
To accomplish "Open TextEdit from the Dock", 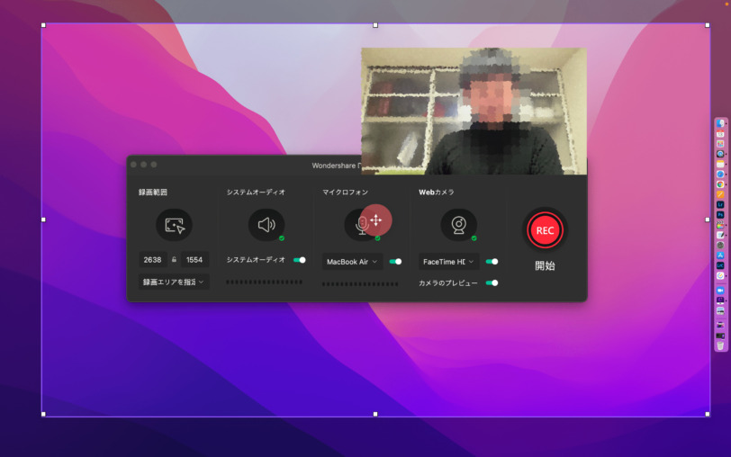I will pyautogui.click(x=720, y=236).
